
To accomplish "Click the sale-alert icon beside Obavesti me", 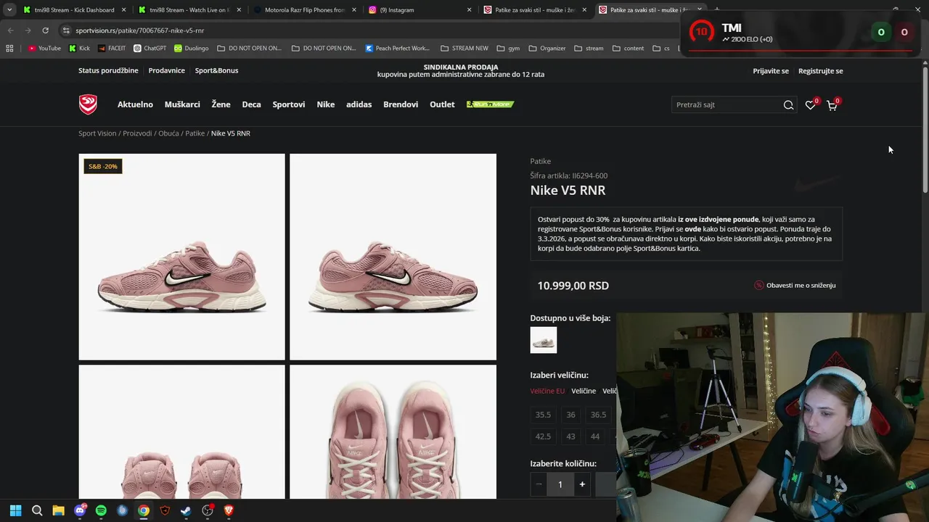I will pos(759,286).
